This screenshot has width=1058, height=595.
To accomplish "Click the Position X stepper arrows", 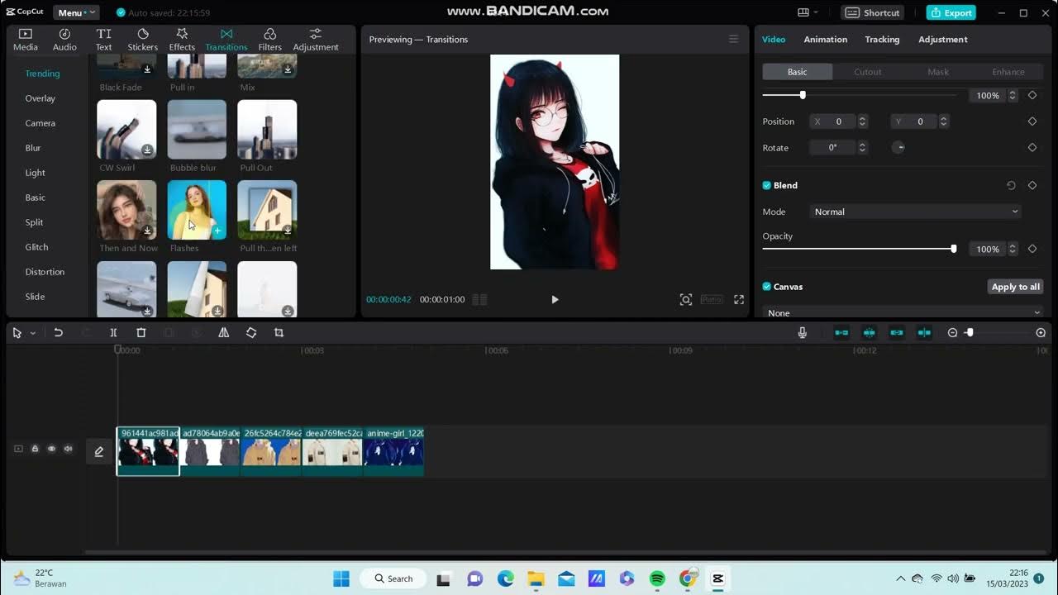I will 862,121.
